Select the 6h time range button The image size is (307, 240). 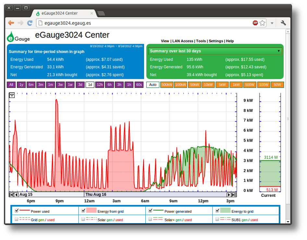[109, 85]
